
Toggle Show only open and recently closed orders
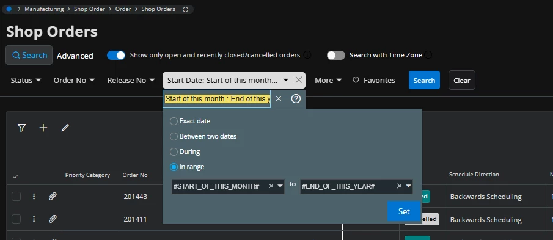pyautogui.click(x=116, y=56)
